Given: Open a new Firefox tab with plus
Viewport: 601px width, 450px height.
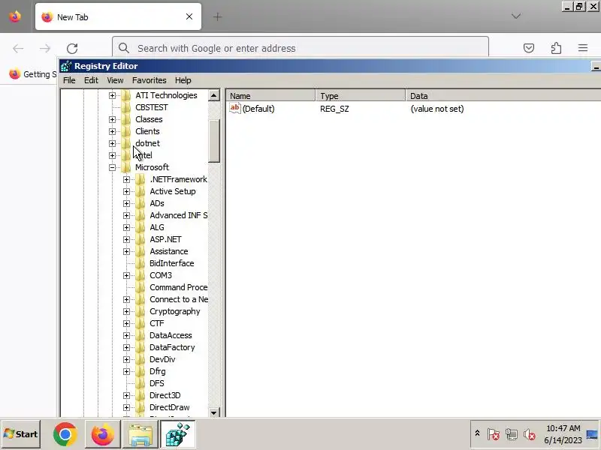Looking at the screenshot, I should pos(217,16).
